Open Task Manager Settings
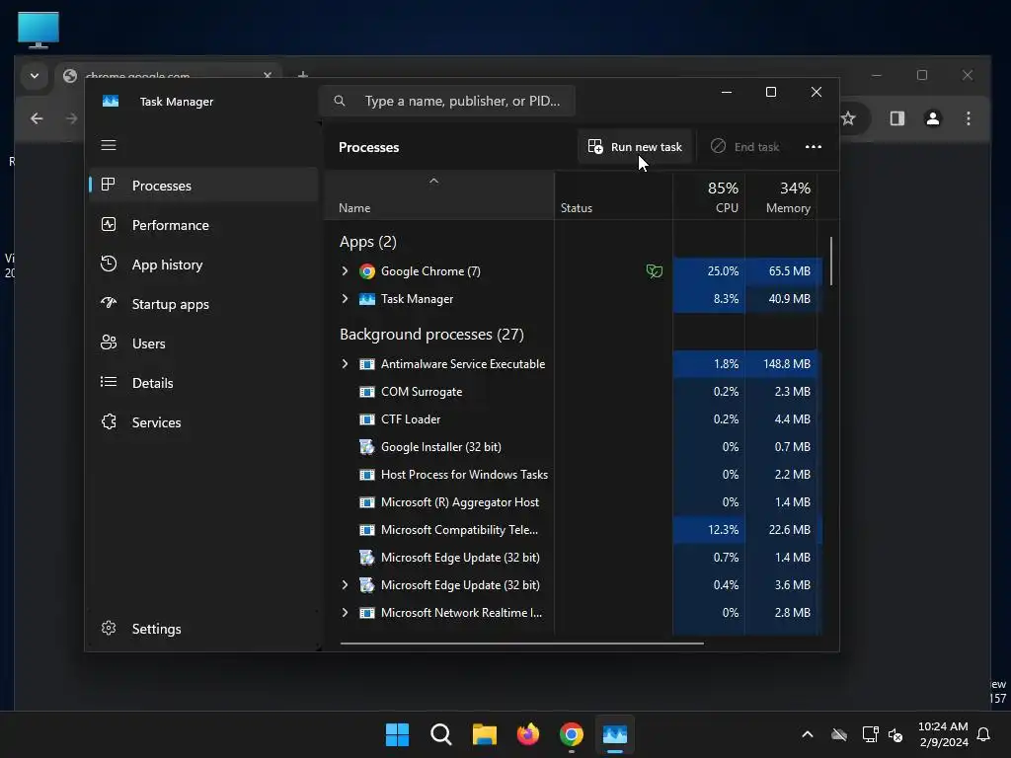This screenshot has height=758, width=1011. [x=203, y=629]
